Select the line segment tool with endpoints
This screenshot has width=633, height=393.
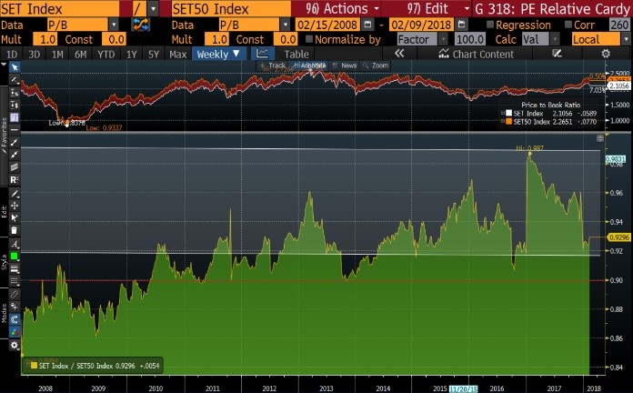(x=15, y=143)
